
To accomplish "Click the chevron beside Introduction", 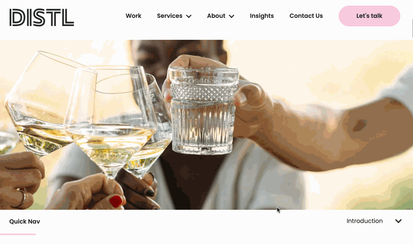I will [x=398, y=221].
